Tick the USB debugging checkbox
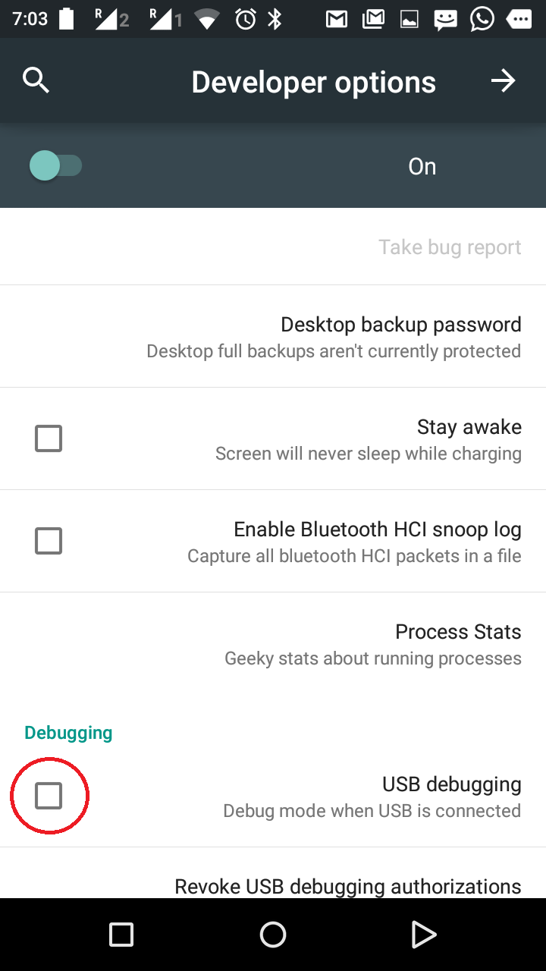This screenshot has width=546, height=971. [49, 796]
